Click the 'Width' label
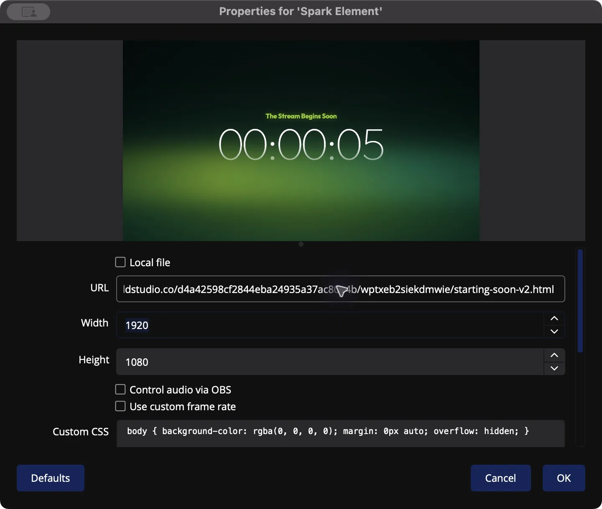Image resolution: width=602 pixels, height=509 pixels. (x=95, y=323)
